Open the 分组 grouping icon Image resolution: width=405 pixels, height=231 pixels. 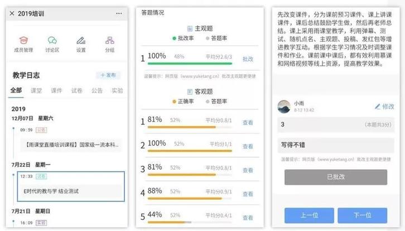coord(110,40)
